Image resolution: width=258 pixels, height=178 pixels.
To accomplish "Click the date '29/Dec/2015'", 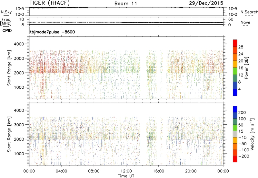I will click(206, 3).
